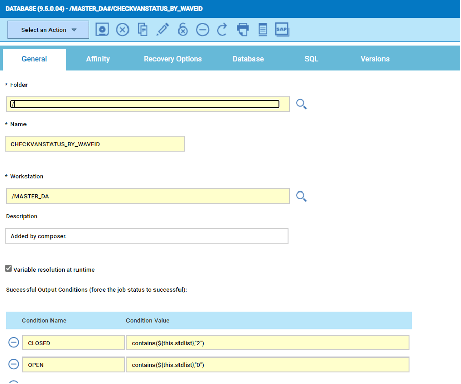Click the text document view icon
The image size is (461, 384).
262,30
